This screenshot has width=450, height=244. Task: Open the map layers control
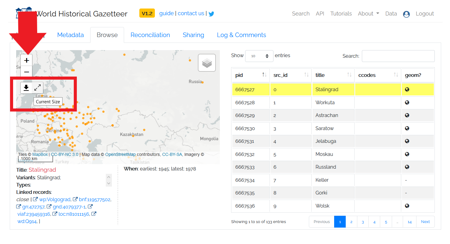click(x=207, y=63)
